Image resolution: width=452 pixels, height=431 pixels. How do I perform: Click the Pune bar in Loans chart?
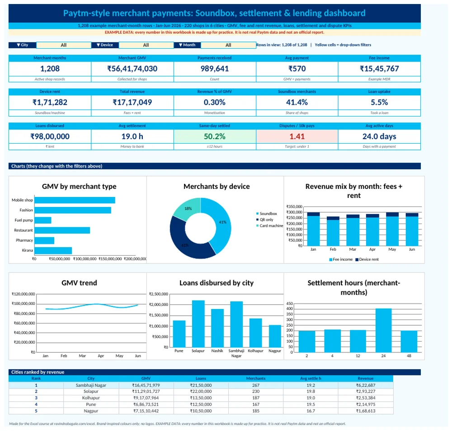tap(179, 334)
